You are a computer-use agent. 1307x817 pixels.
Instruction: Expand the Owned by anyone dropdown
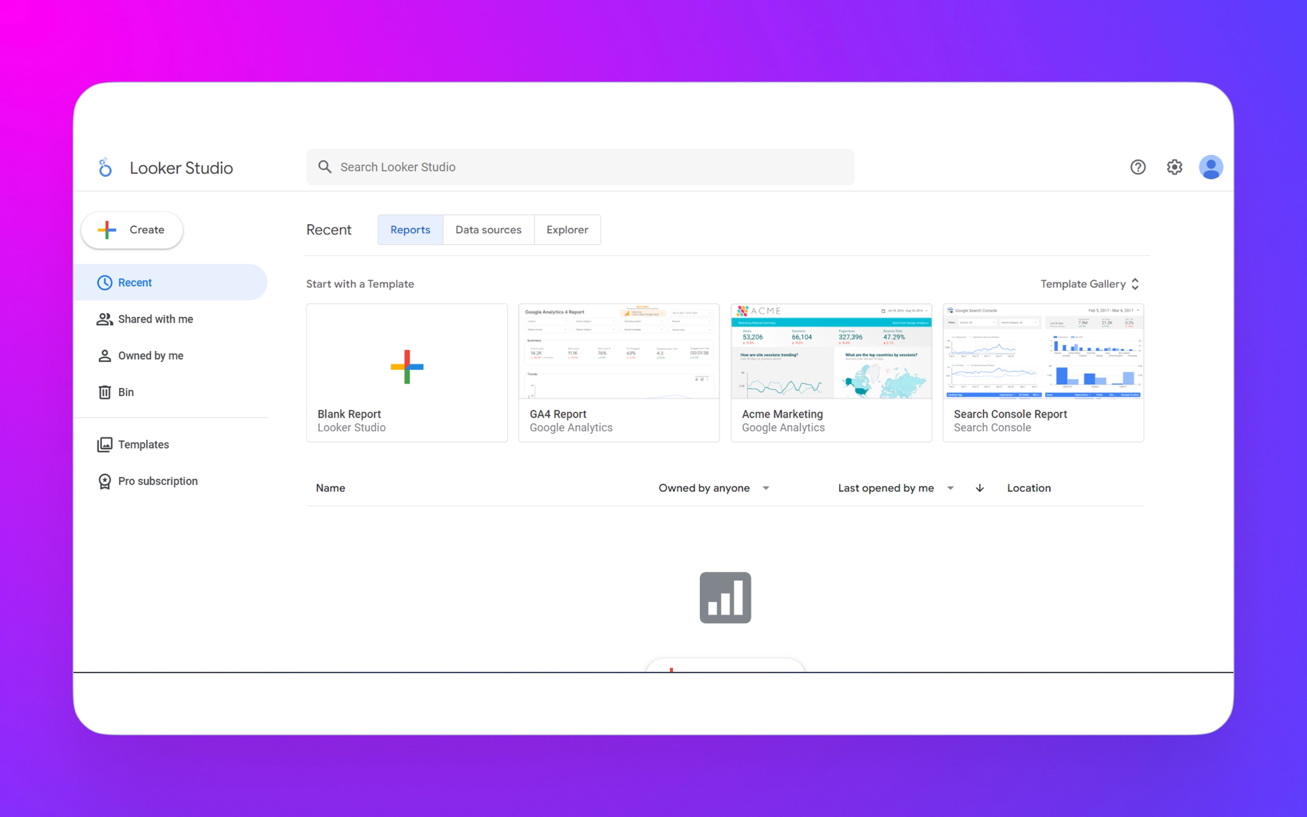click(766, 488)
